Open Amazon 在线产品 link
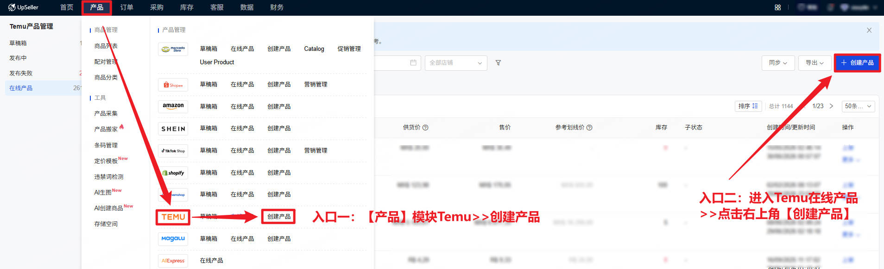The height and width of the screenshot is (269, 884). (242, 107)
